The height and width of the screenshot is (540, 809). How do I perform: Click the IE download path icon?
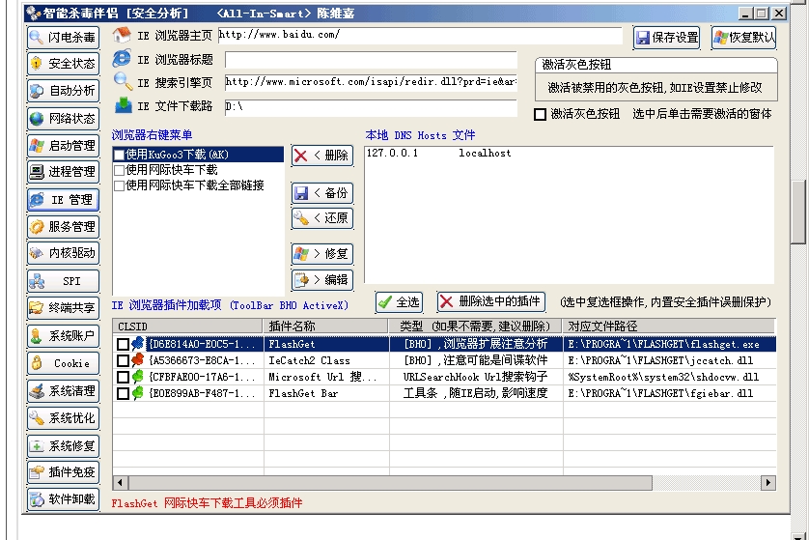[123, 104]
